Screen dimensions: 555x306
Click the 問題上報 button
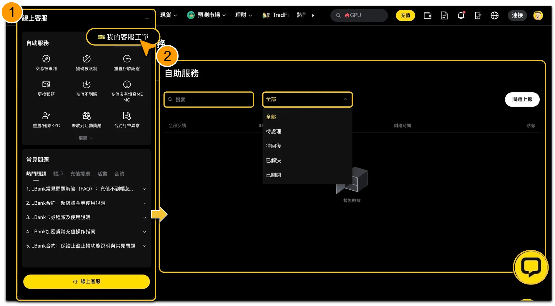point(522,99)
